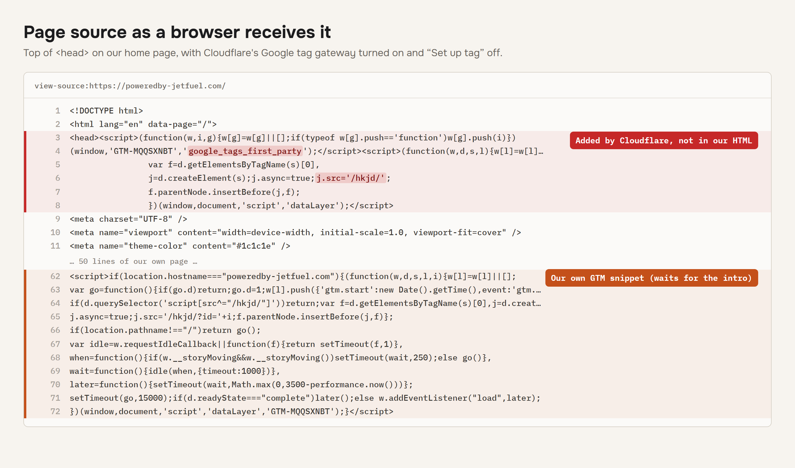Click the '<meta charset="UTF-8" />' line

[x=128, y=219]
